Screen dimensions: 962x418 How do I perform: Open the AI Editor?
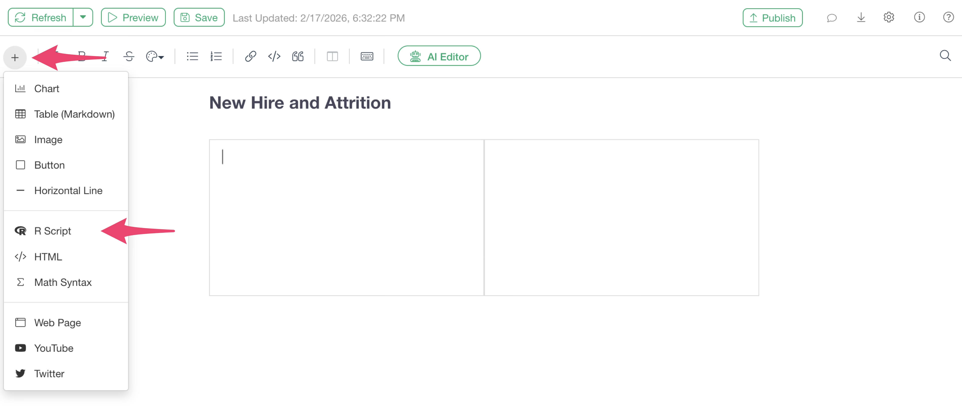click(x=439, y=56)
